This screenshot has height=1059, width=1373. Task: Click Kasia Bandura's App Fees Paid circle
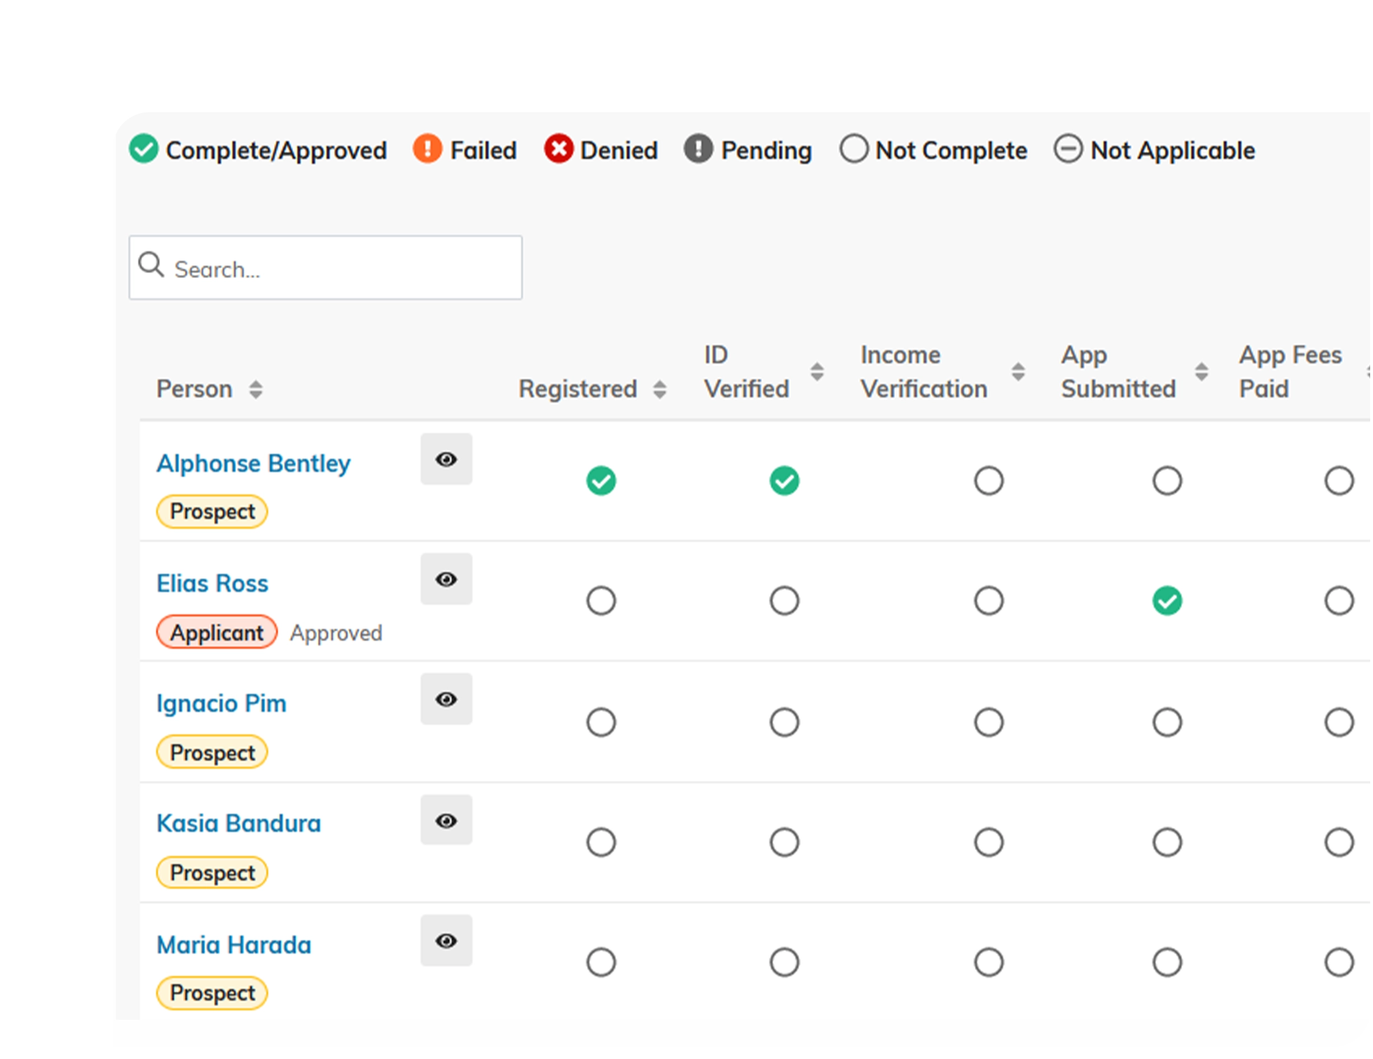[1339, 843]
